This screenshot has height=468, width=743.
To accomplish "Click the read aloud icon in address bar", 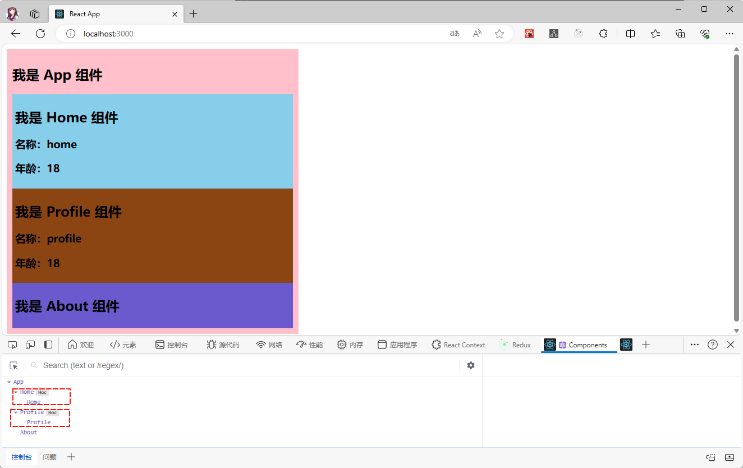I will point(477,34).
